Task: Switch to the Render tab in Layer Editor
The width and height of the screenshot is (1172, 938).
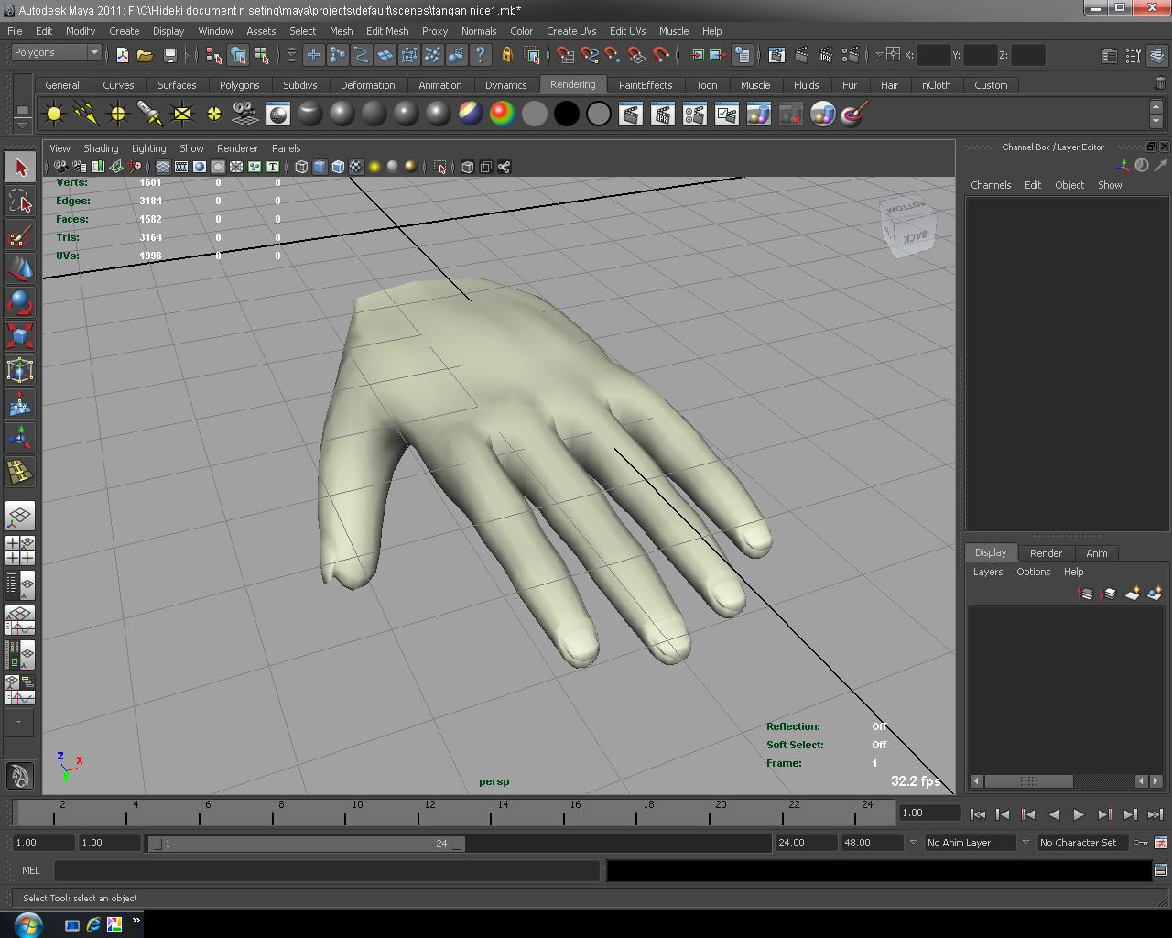Action: click(x=1046, y=553)
